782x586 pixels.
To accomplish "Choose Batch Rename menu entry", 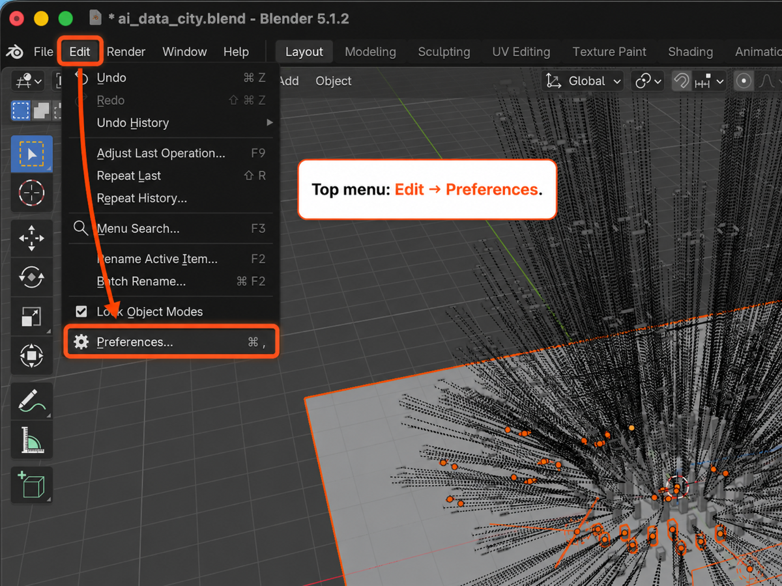I will tap(171, 281).
